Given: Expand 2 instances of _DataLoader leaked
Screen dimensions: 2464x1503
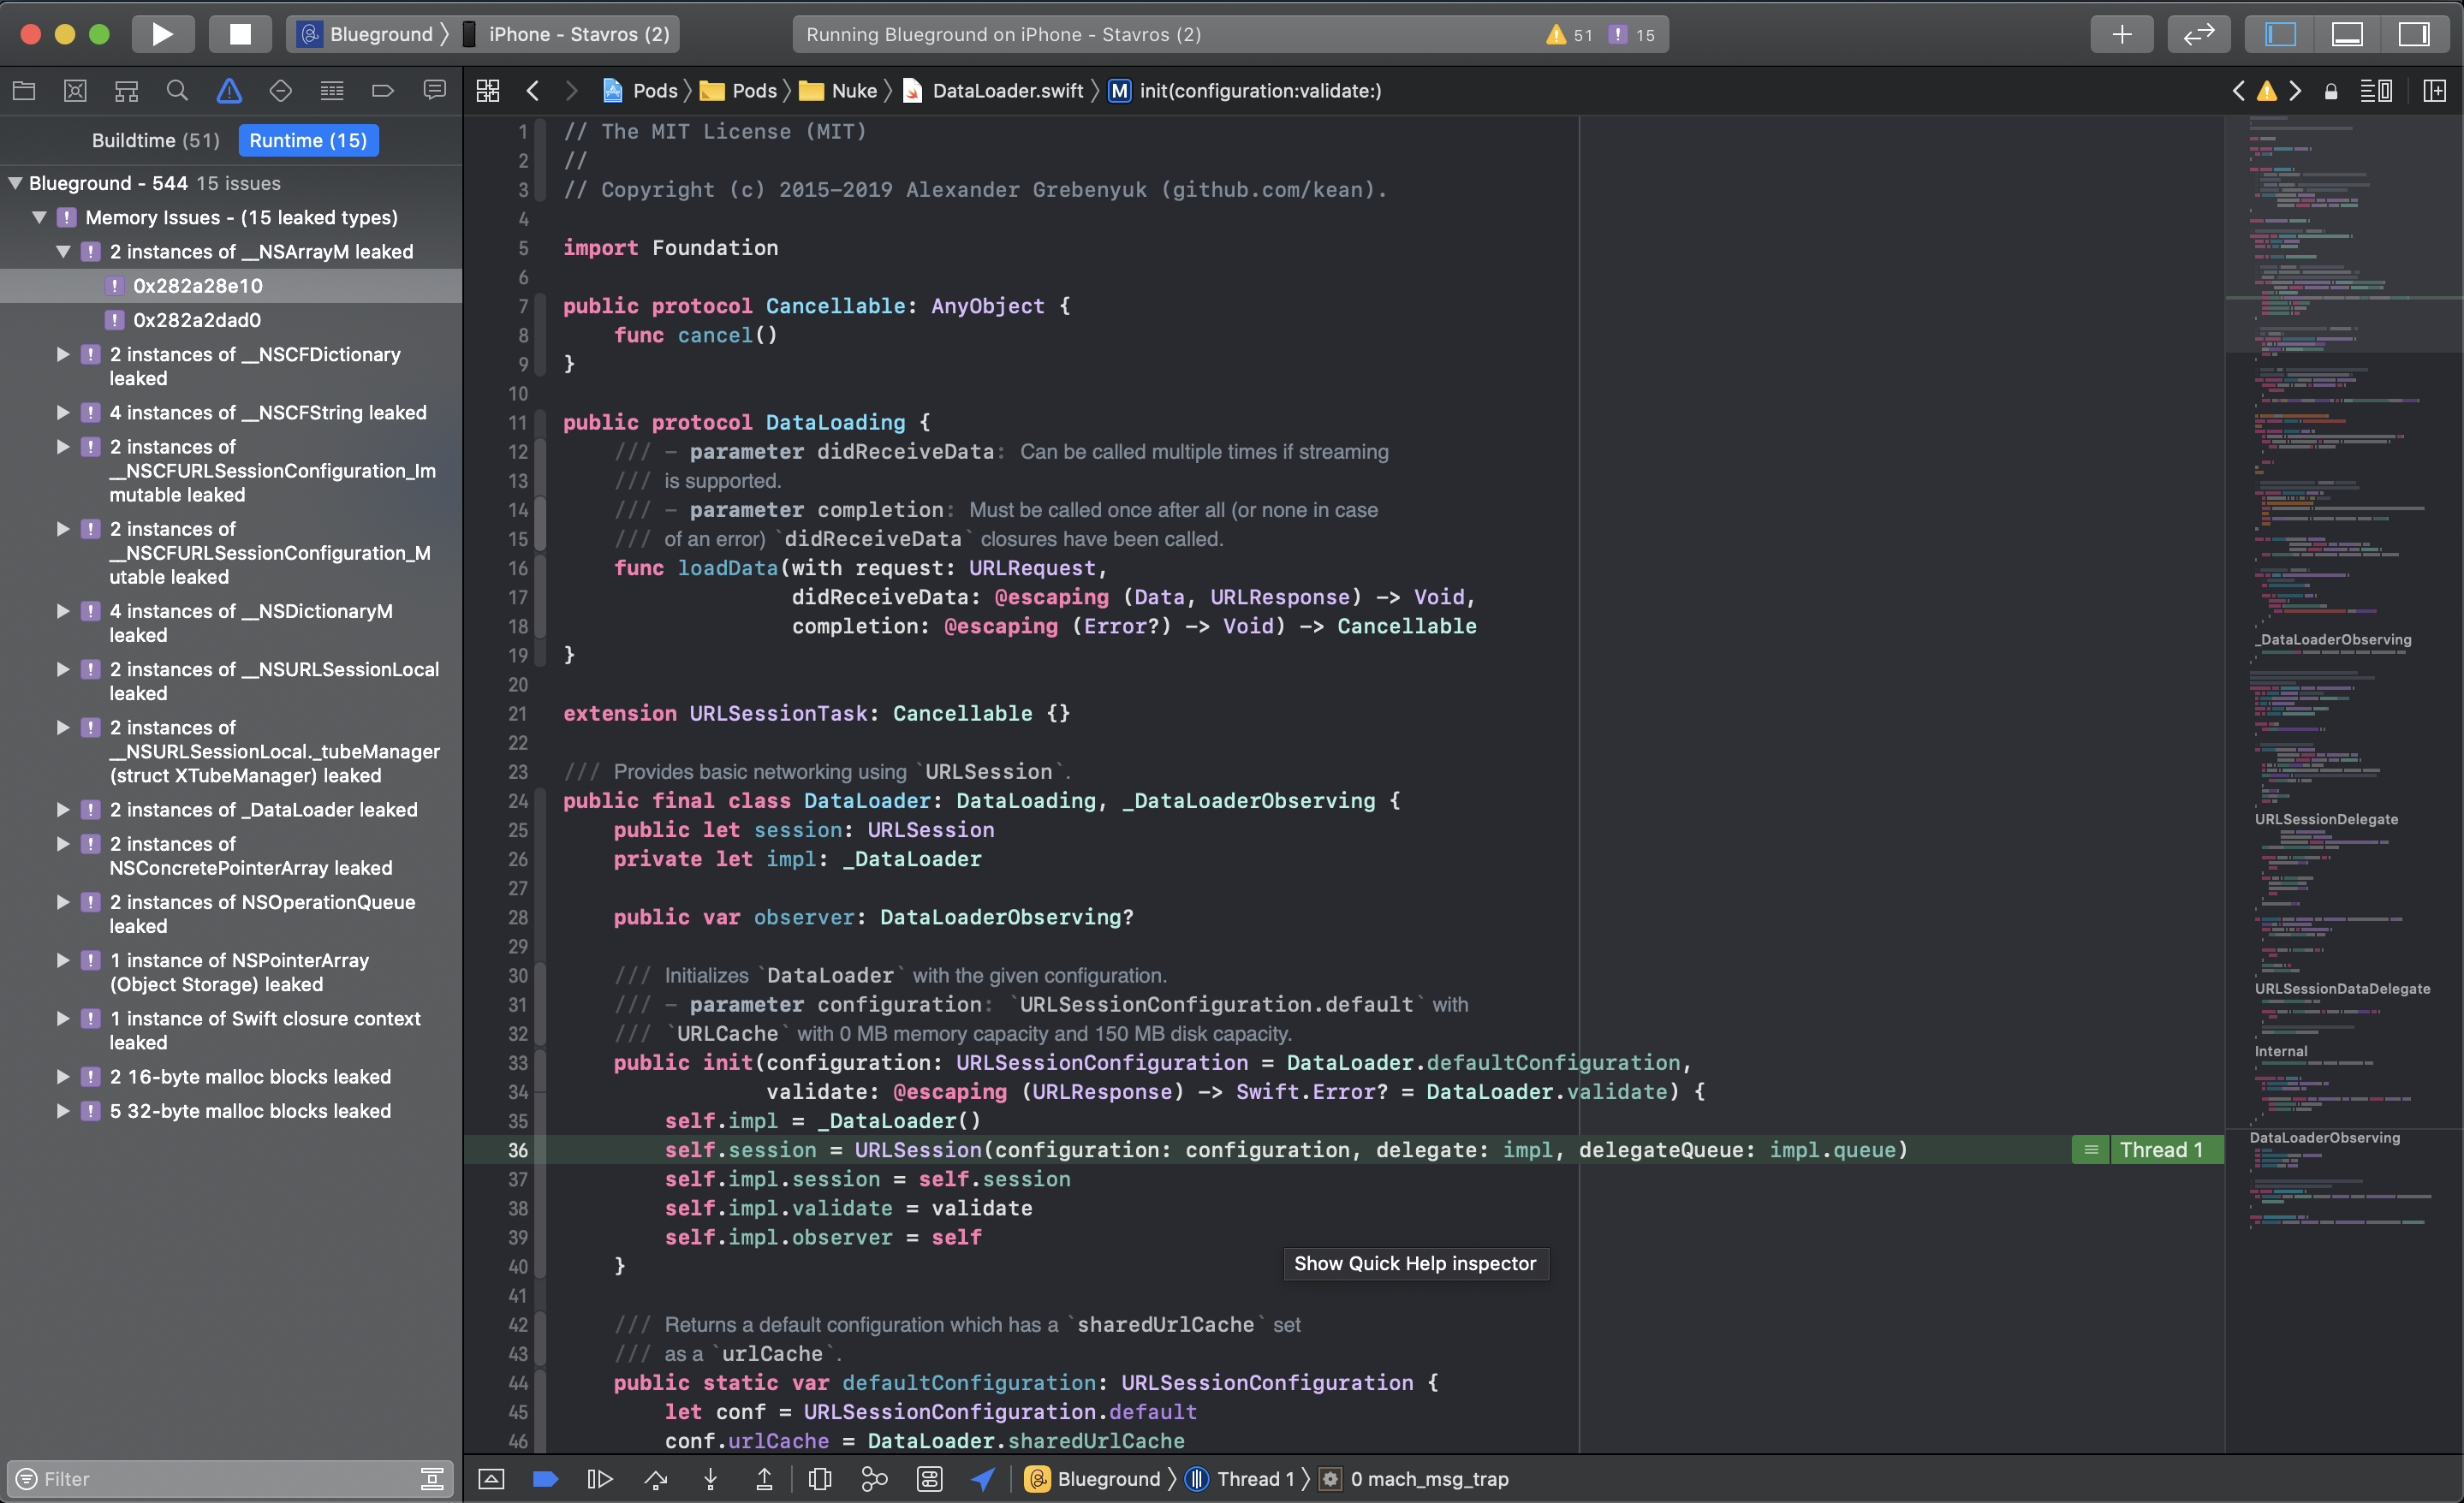Looking at the screenshot, I should [x=63, y=809].
